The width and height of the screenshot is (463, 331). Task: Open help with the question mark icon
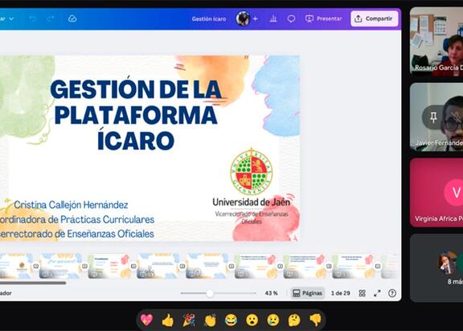tap(392, 293)
